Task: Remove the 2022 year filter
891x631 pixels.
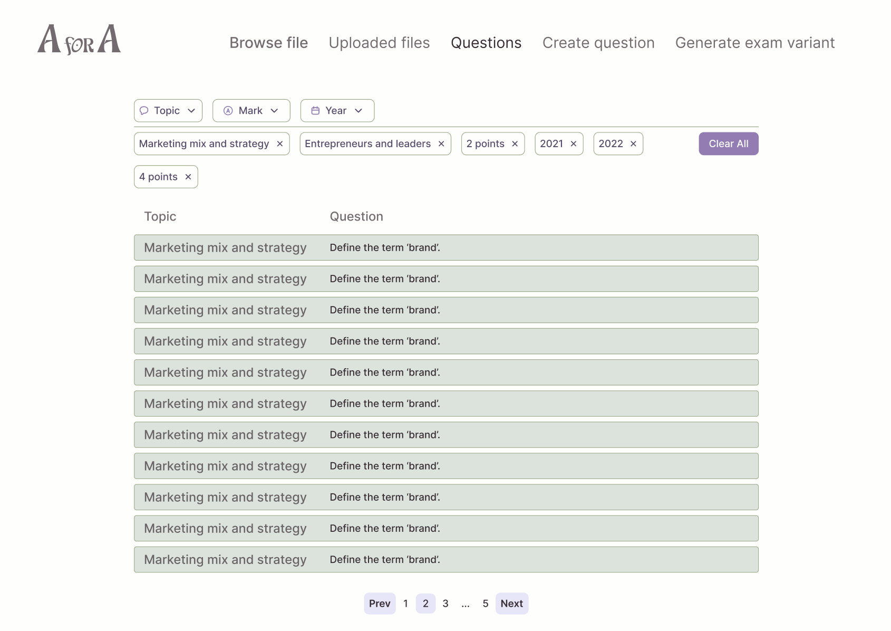Action: click(634, 144)
